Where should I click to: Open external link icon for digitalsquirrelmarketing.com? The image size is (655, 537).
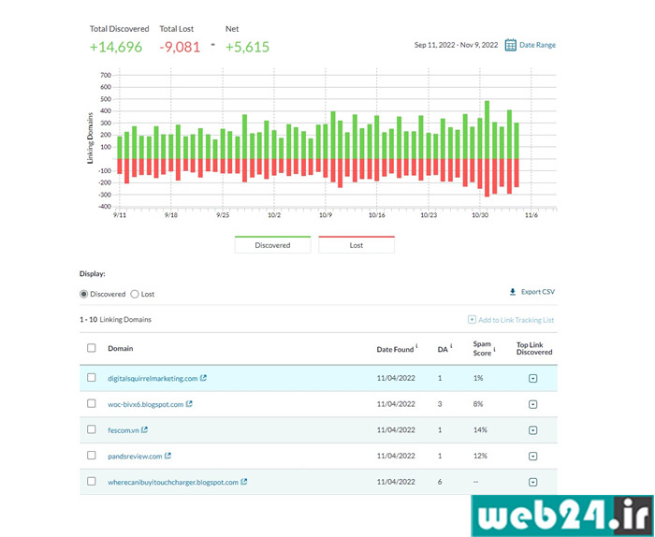point(203,378)
